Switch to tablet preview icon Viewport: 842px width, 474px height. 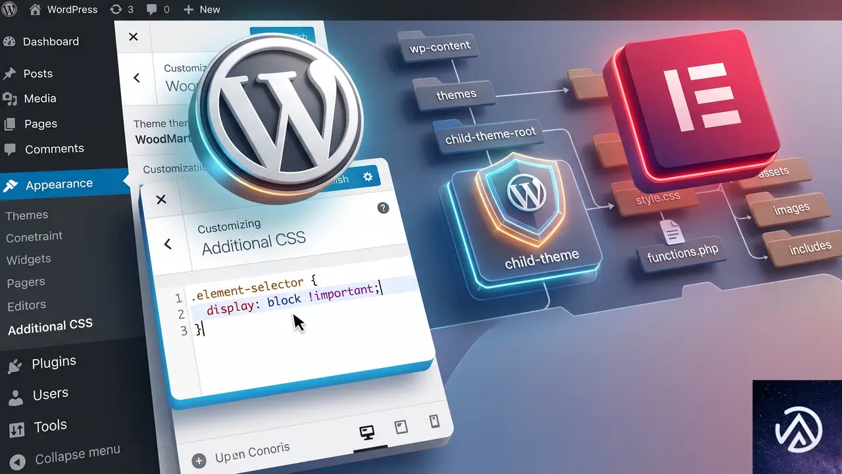click(x=401, y=427)
